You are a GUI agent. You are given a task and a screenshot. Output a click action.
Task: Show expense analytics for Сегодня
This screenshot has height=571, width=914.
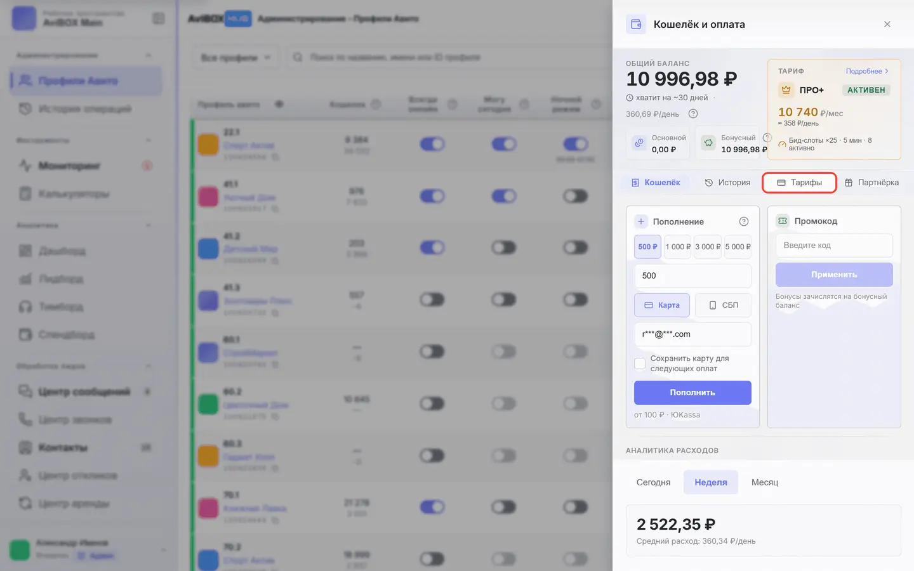pos(653,482)
